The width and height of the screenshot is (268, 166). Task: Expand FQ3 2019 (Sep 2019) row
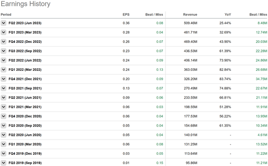point(3,163)
